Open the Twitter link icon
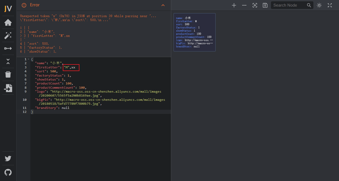Image resolution: width=339 pixels, height=181 pixels. pos(8,158)
